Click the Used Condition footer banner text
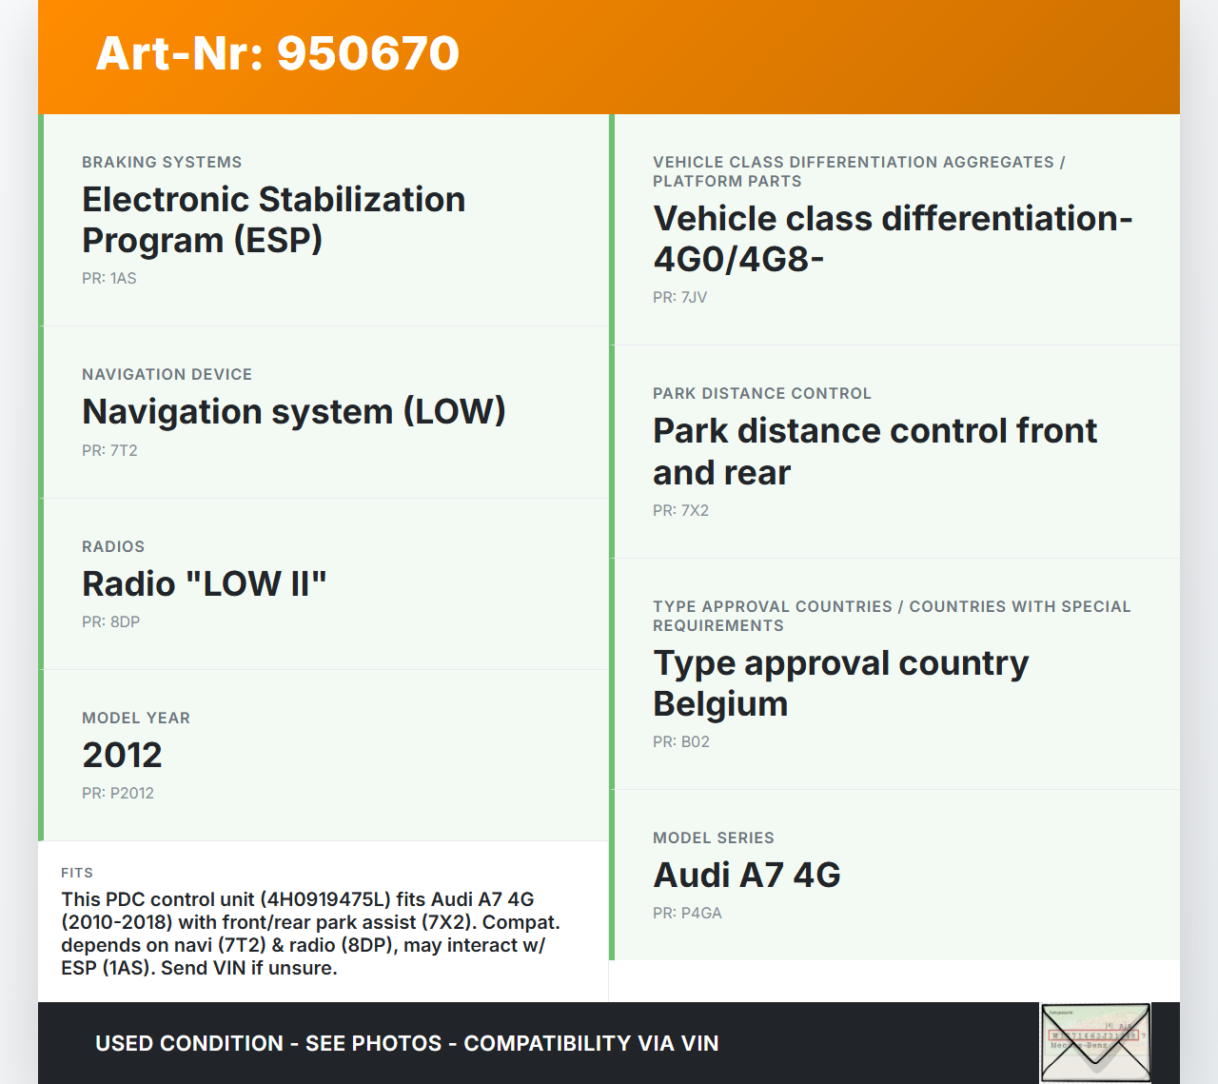 tap(407, 1043)
